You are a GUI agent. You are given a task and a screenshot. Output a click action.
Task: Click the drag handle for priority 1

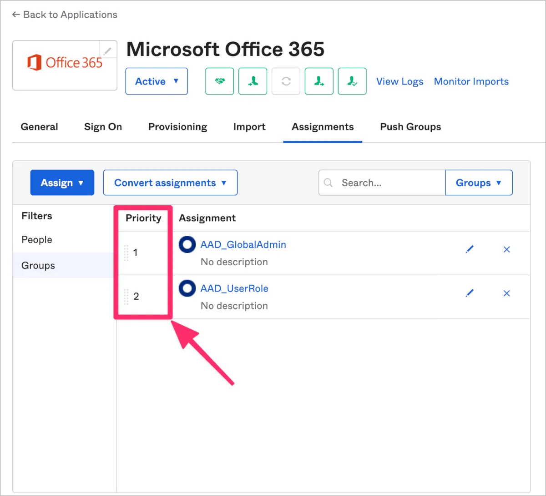click(x=126, y=253)
